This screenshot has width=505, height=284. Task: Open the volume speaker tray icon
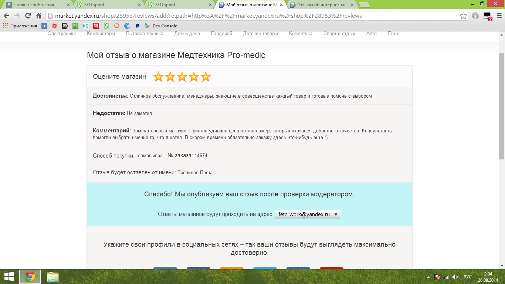click(455, 277)
